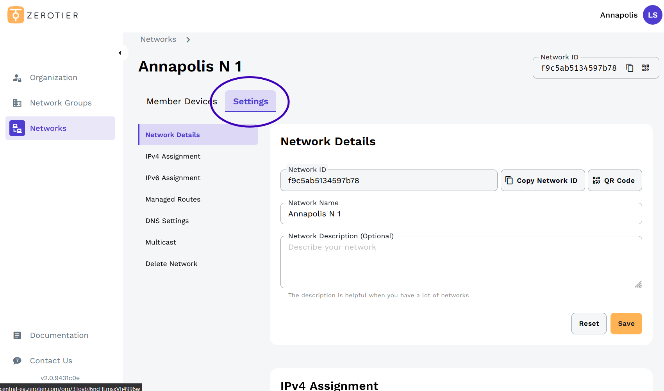Click the Copy Network ID button
The width and height of the screenshot is (664, 391).
pyautogui.click(x=543, y=180)
